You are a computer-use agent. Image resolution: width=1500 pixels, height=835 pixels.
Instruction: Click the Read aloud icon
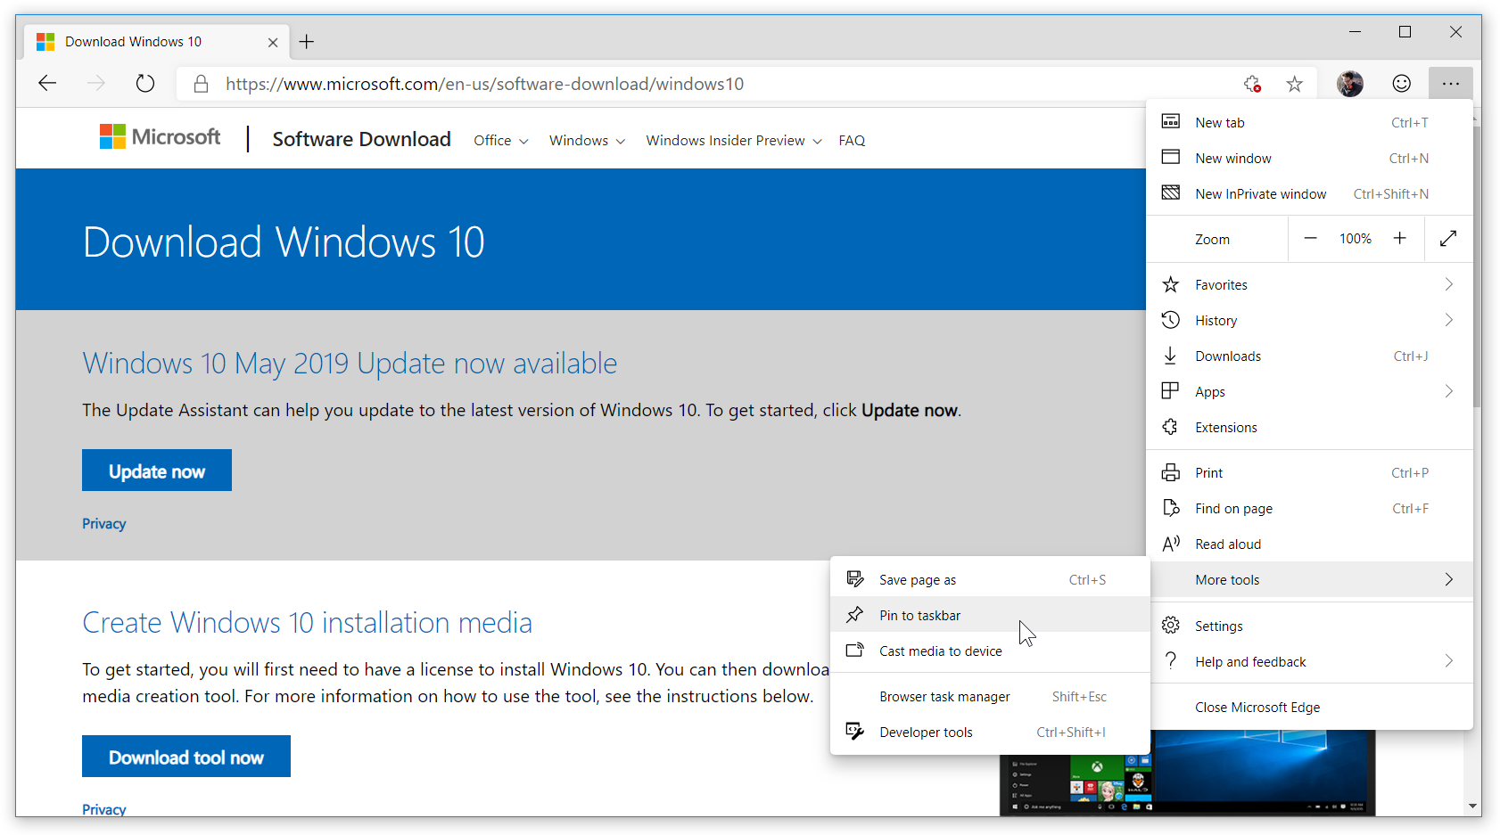pos(1171,544)
